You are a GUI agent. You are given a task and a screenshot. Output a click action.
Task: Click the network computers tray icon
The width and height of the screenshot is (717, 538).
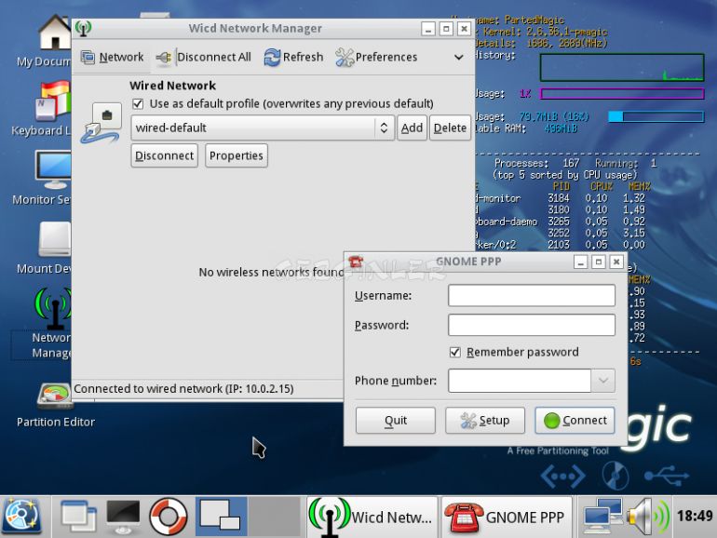click(x=601, y=517)
